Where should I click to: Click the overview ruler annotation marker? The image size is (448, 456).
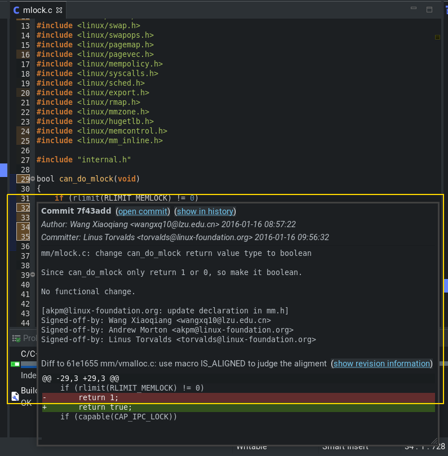[x=437, y=37]
